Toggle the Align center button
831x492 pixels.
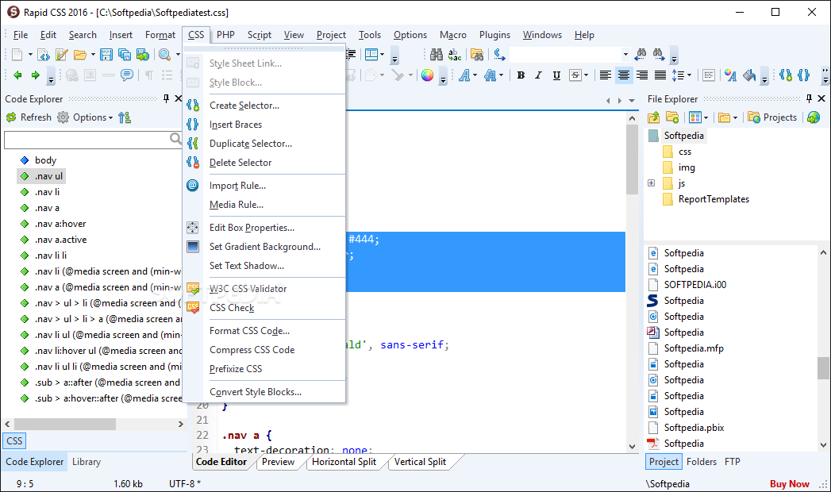click(x=624, y=75)
